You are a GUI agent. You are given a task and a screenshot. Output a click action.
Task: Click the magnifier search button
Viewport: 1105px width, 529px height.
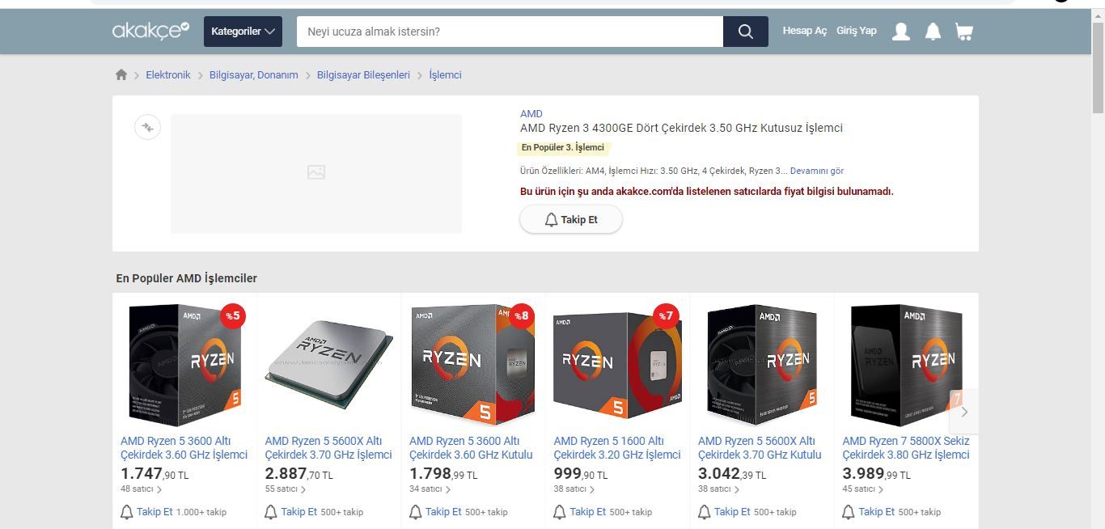click(x=746, y=32)
